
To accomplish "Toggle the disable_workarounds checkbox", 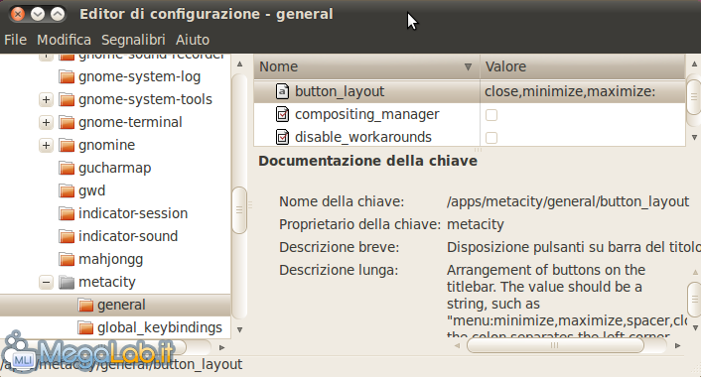I will [x=491, y=138].
